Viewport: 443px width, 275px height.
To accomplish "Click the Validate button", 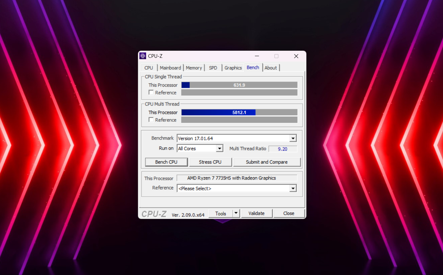I will (x=257, y=213).
